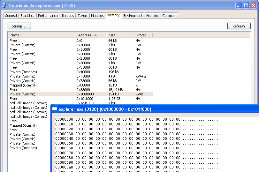The image size is (259, 172).
Task: Open the Statistics tab
Action: 27,16
